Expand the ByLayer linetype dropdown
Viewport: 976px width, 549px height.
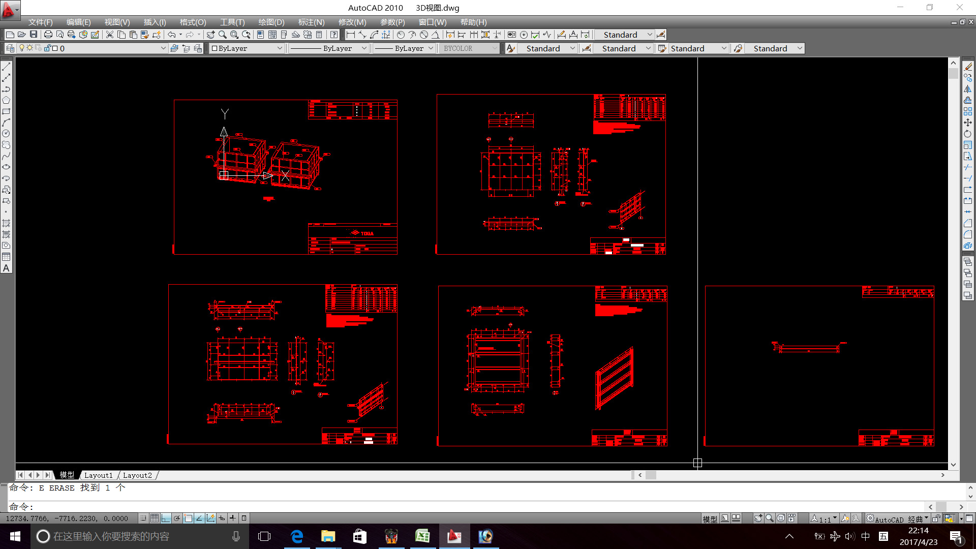pyautogui.click(x=364, y=48)
